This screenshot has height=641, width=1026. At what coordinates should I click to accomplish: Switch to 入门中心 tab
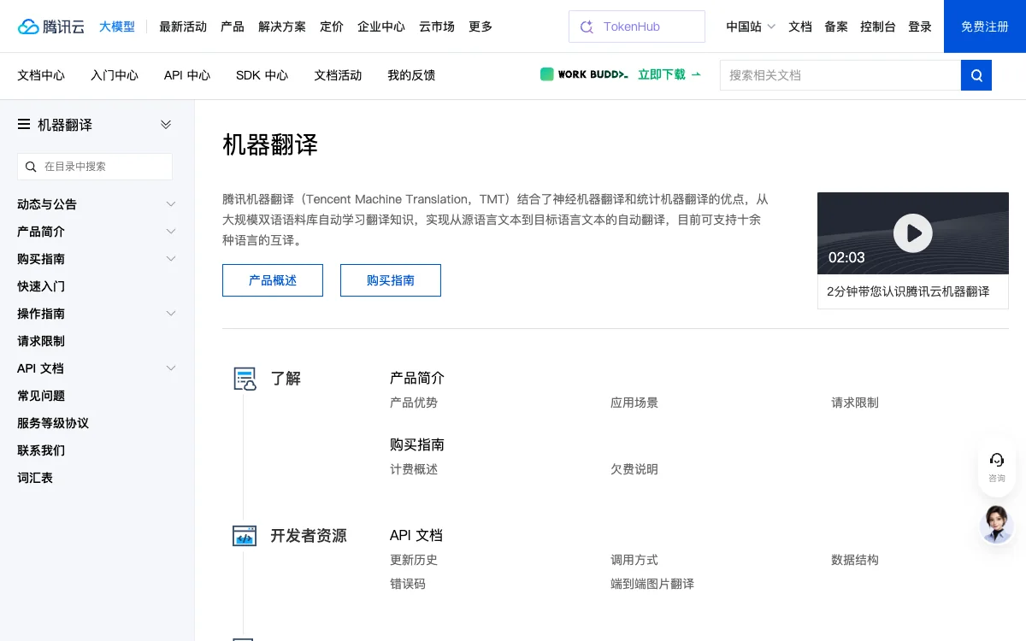point(115,75)
